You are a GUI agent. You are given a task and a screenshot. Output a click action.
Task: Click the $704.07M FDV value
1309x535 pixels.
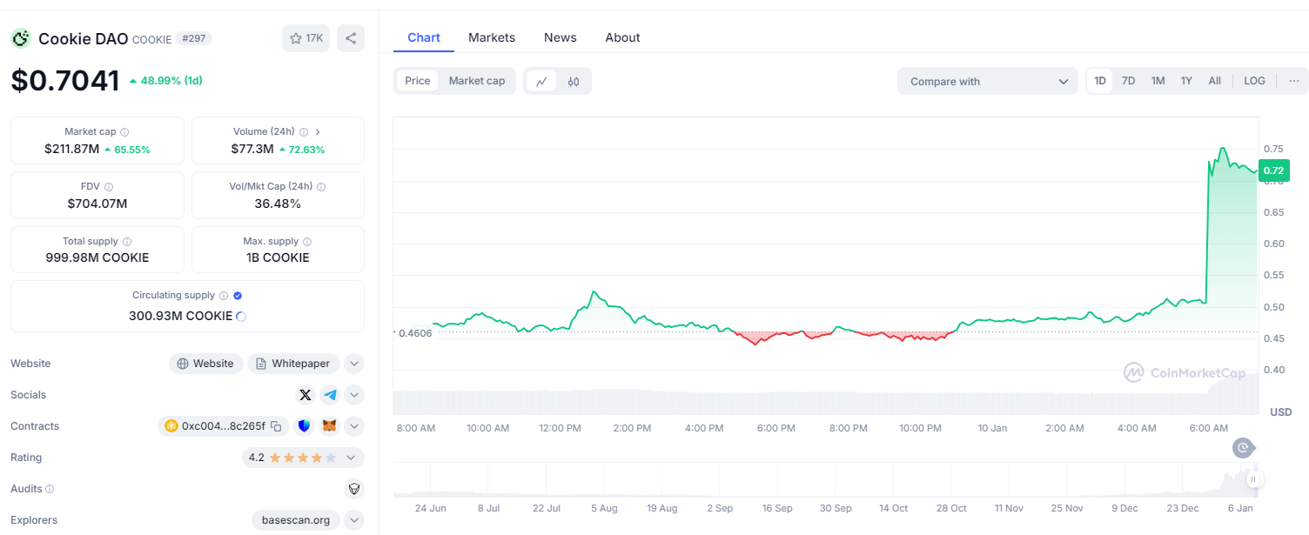(x=97, y=204)
